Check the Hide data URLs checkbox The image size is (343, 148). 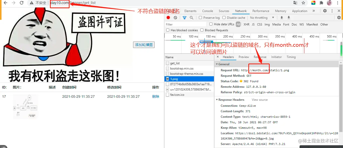click(x=211, y=24)
